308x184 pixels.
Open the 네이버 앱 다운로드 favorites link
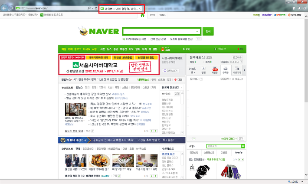[x=52, y=15]
